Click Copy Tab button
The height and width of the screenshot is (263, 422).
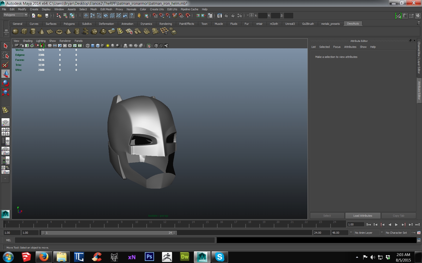click(x=398, y=216)
